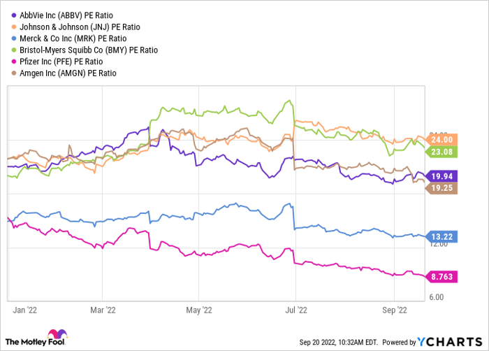Click the 8.763 pink value tag
Viewport: 489px width, 351px height.
(x=441, y=277)
